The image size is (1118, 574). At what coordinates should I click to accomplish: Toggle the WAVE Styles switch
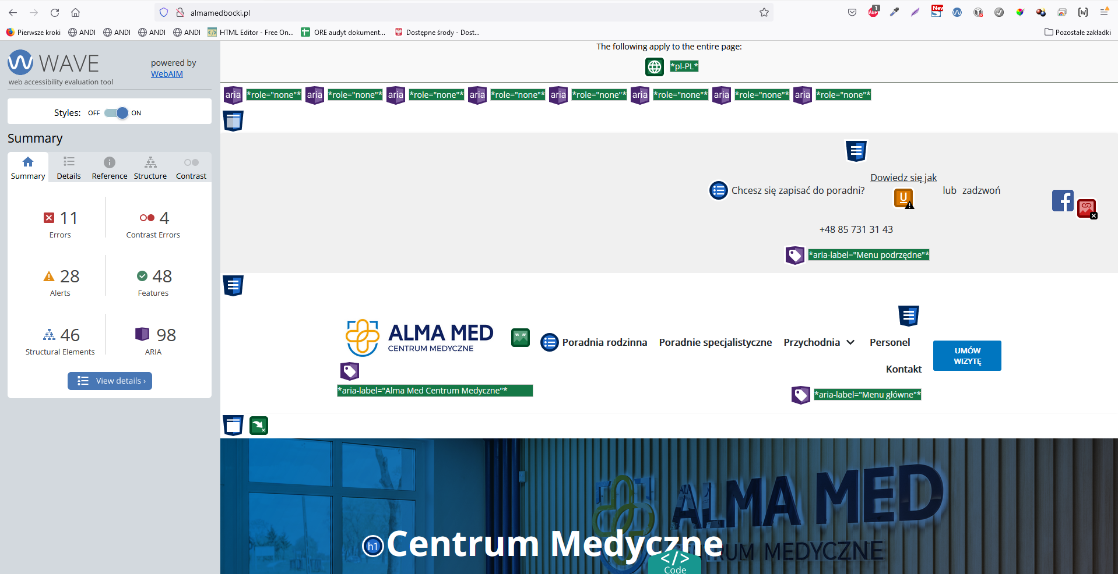point(116,113)
